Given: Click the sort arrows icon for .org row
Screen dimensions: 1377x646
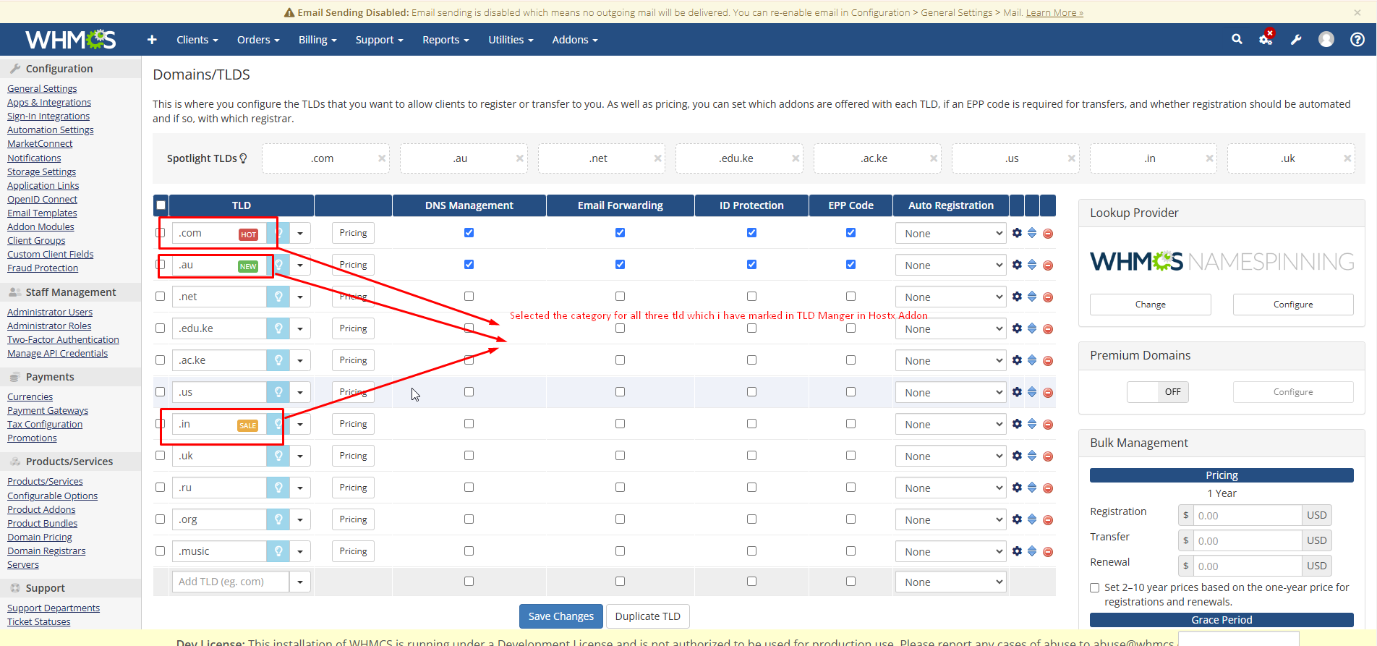Looking at the screenshot, I should coord(1032,519).
